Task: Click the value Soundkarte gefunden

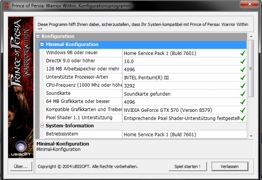Action: tap(147, 94)
